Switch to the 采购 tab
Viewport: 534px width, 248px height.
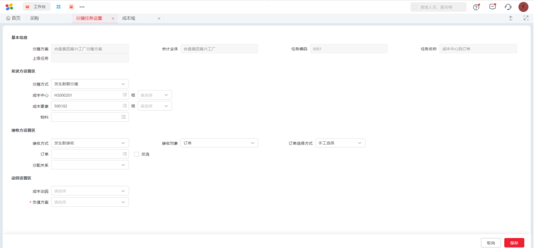[34, 19]
